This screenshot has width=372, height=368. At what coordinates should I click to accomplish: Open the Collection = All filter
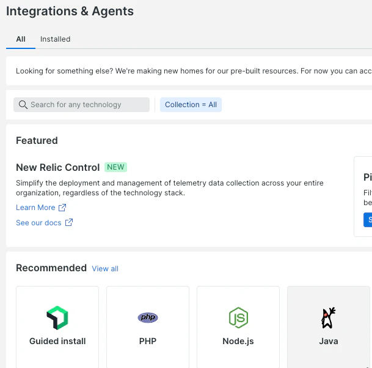point(191,105)
